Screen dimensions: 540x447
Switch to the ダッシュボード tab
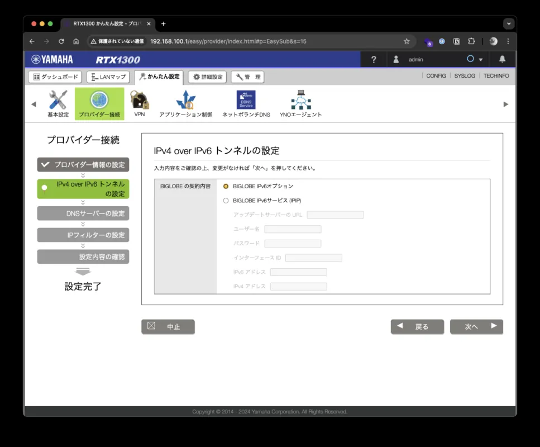click(x=55, y=77)
